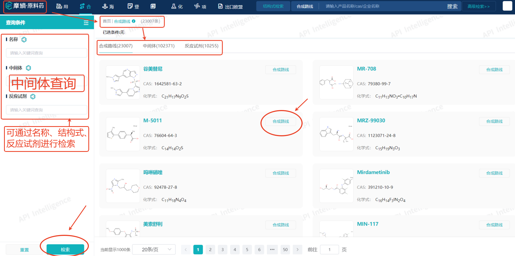Open 合成路线 for Mirdametinib
The image size is (515, 256).
coord(494,173)
